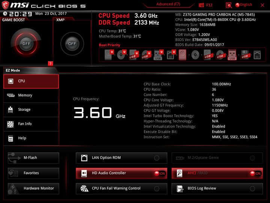Image resolution: width=270 pixels, height=203 pixels.
Task: Enable the LAN Option ROM switch
Action: (x=157, y=158)
